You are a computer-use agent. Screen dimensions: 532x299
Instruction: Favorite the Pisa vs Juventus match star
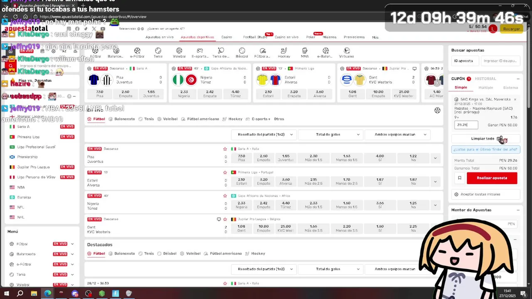[225, 149]
